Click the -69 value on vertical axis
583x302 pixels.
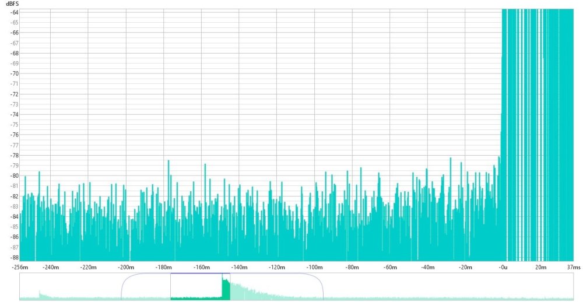point(14,63)
